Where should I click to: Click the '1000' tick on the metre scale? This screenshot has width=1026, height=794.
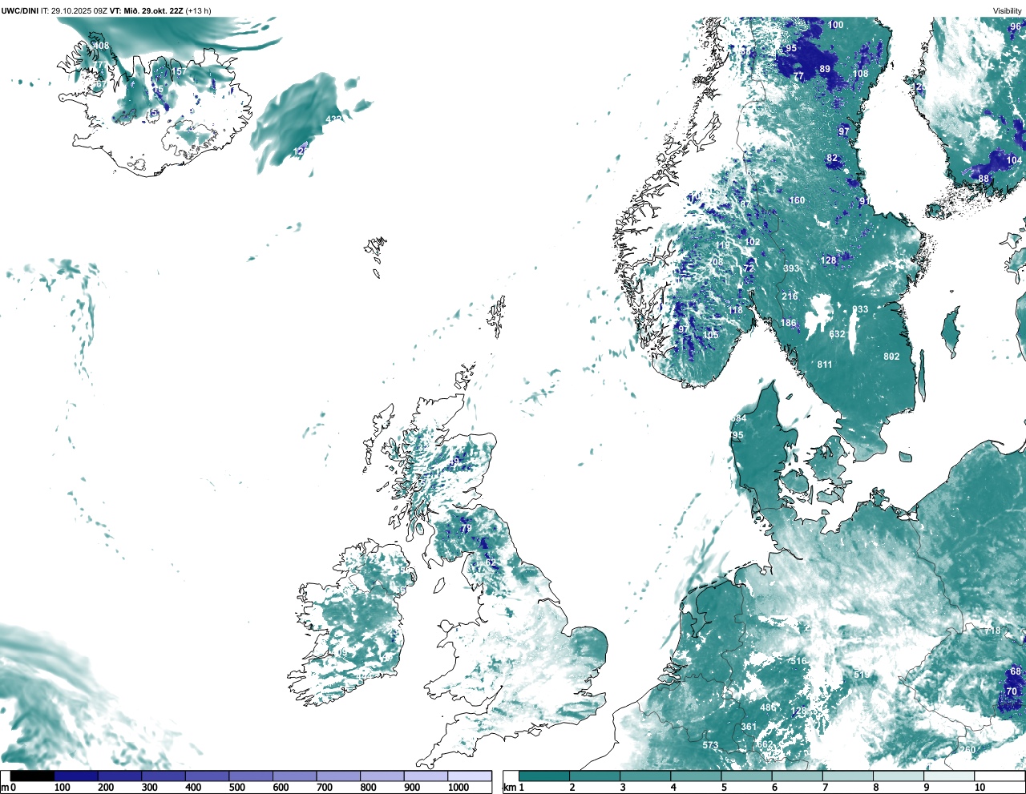(458, 788)
